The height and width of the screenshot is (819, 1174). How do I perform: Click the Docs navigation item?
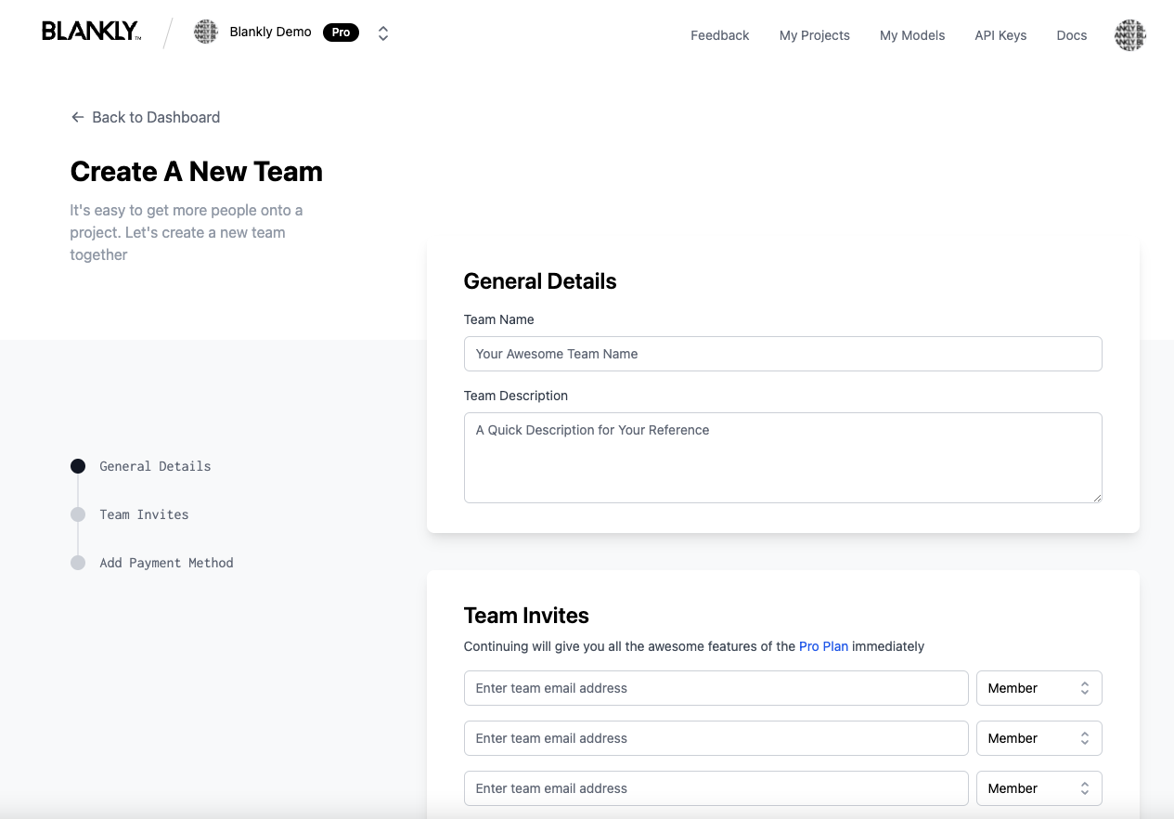(x=1071, y=35)
